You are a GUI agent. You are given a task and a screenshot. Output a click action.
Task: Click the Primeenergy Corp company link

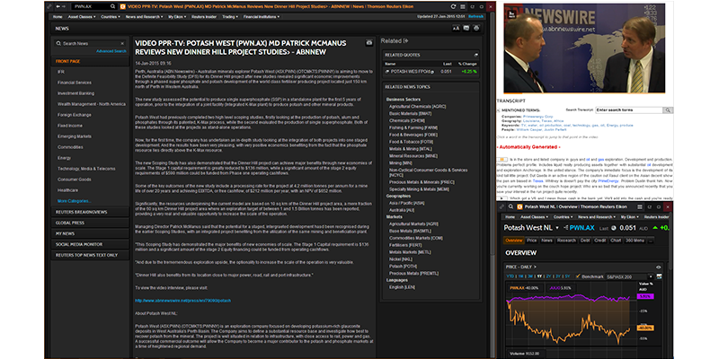point(538,117)
